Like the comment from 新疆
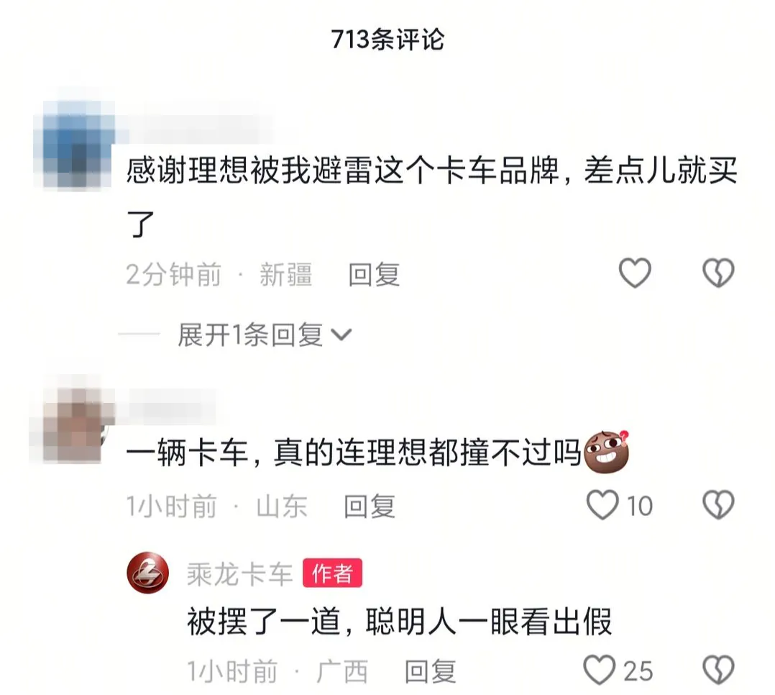775x695 pixels. (635, 273)
